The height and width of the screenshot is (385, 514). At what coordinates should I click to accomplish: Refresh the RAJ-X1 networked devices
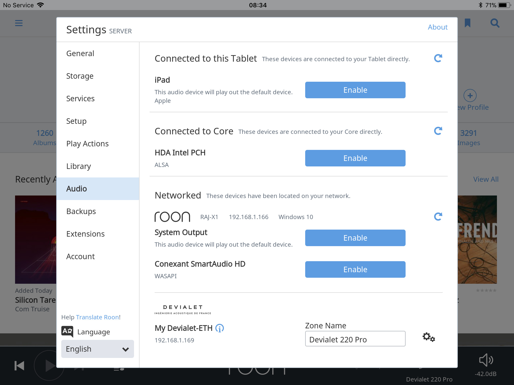coord(438,217)
